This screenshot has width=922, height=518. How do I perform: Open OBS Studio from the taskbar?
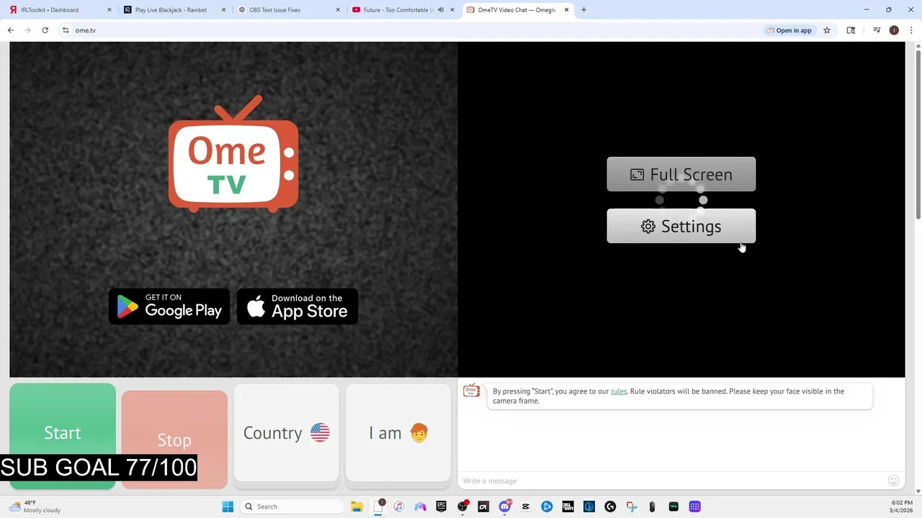tap(462, 506)
